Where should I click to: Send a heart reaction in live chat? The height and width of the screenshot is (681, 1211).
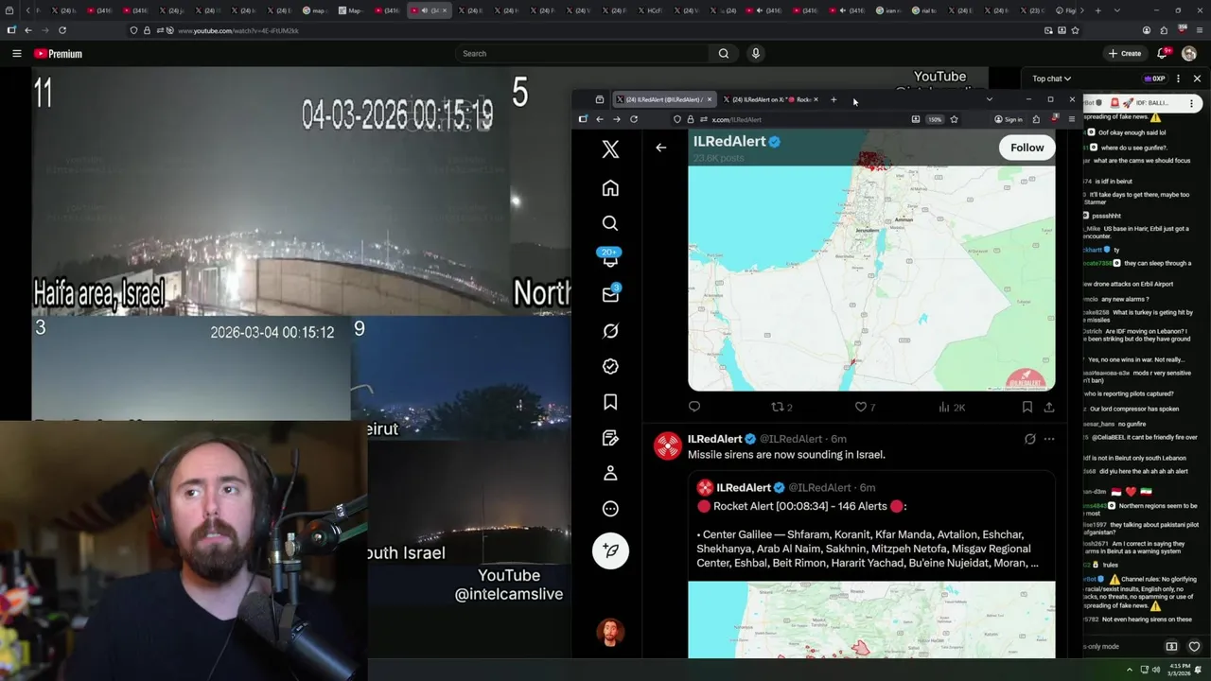pyautogui.click(x=1194, y=647)
